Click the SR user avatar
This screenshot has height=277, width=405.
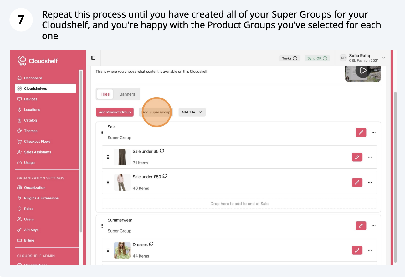(343, 58)
